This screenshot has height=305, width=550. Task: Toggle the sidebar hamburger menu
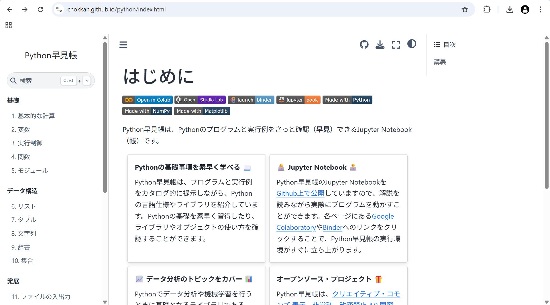coord(123,45)
